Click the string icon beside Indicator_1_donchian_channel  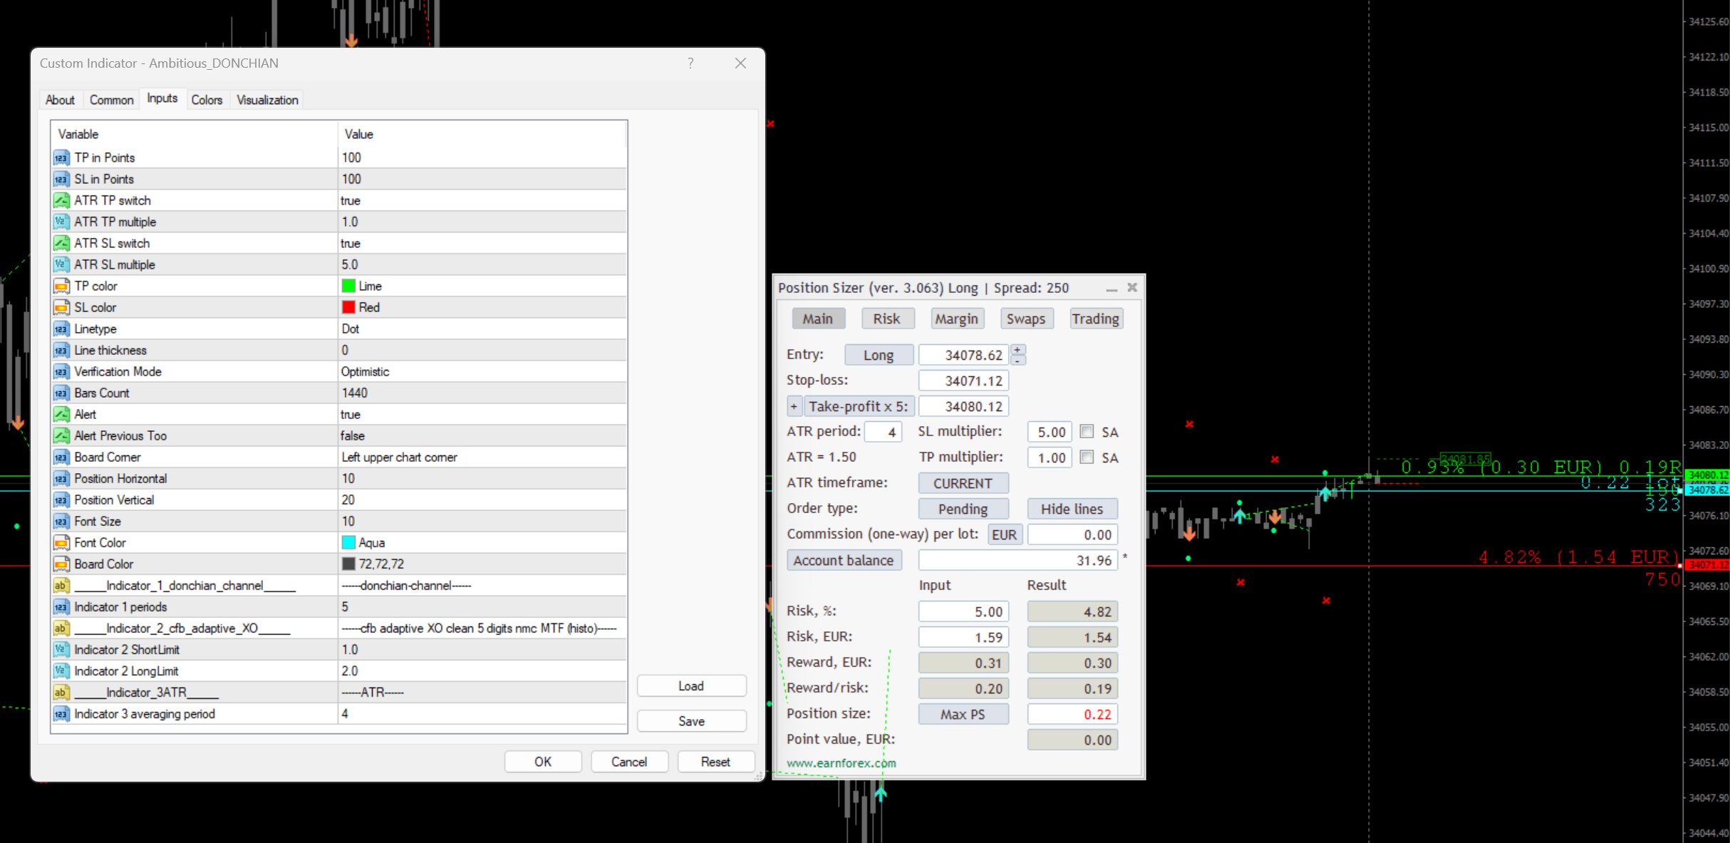(61, 585)
